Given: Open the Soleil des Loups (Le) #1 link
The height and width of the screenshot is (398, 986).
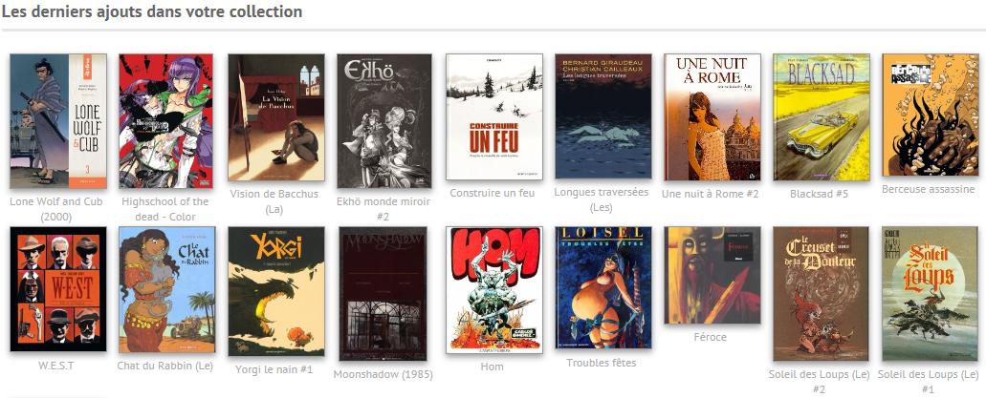Looking at the screenshot, I should [x=929, y=382].
